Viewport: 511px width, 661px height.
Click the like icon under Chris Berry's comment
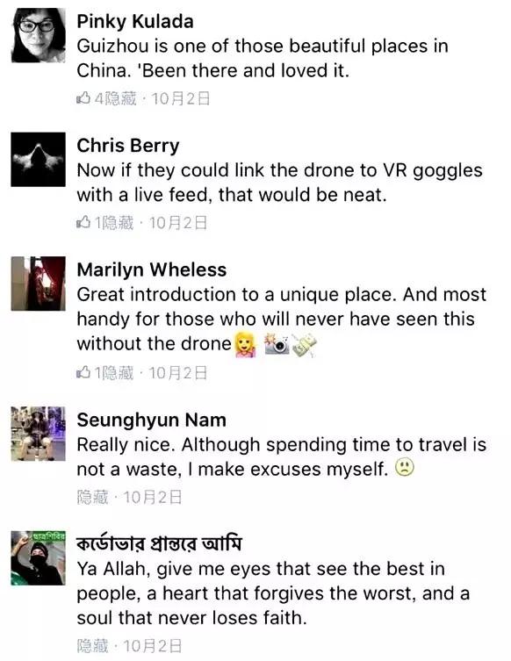point(83,223)
